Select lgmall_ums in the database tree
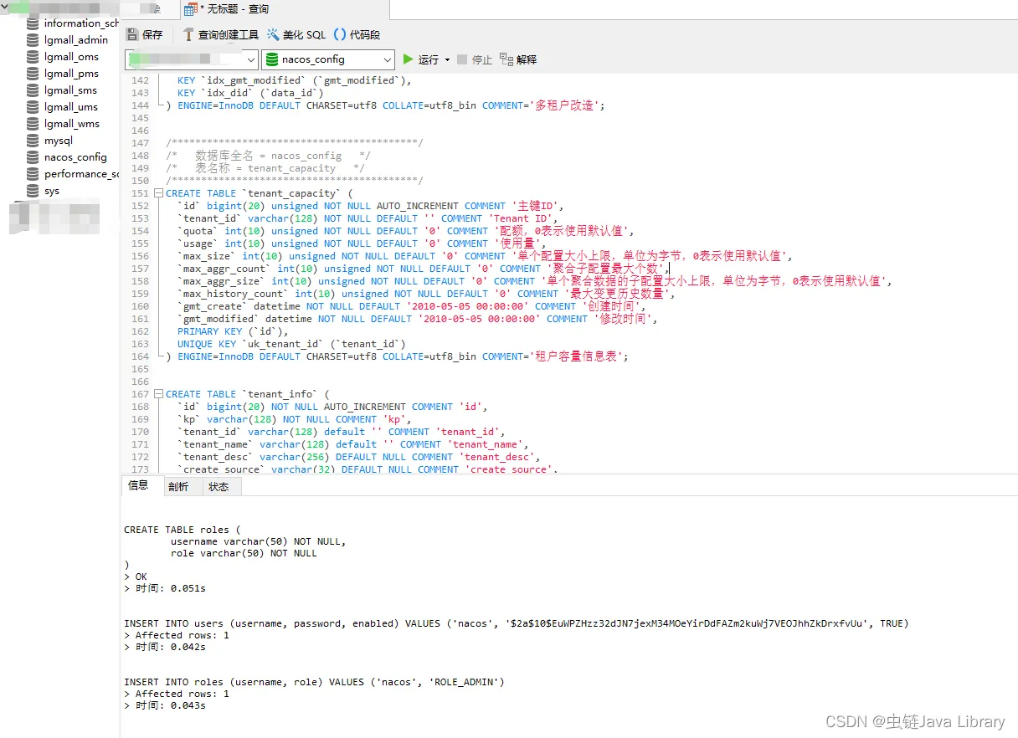The image size is (1018, 738). pos(71,107)
